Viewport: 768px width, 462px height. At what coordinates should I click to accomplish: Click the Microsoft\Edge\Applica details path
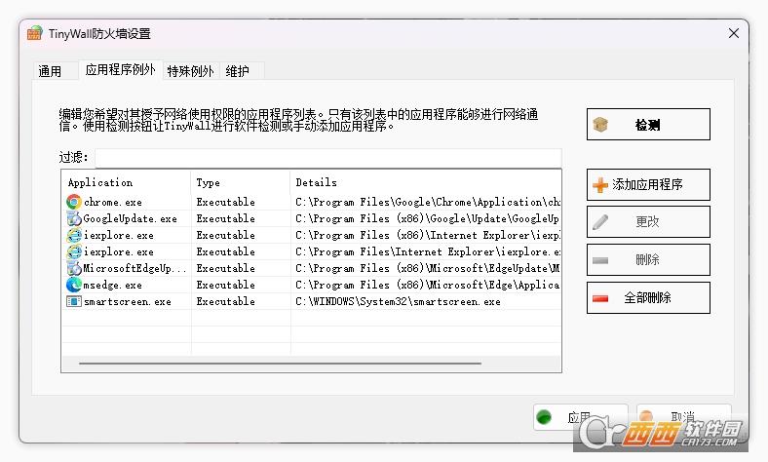click(428, 285)
